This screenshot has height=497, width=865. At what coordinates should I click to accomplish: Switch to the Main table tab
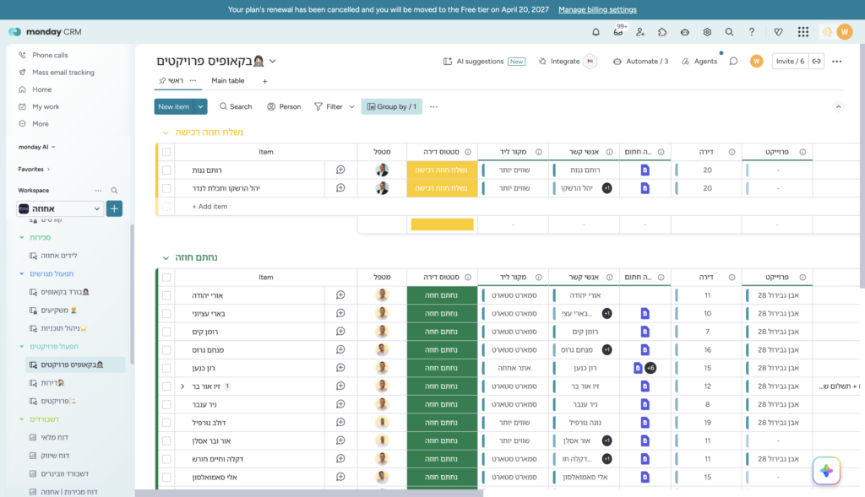click(x=228, y=80)
